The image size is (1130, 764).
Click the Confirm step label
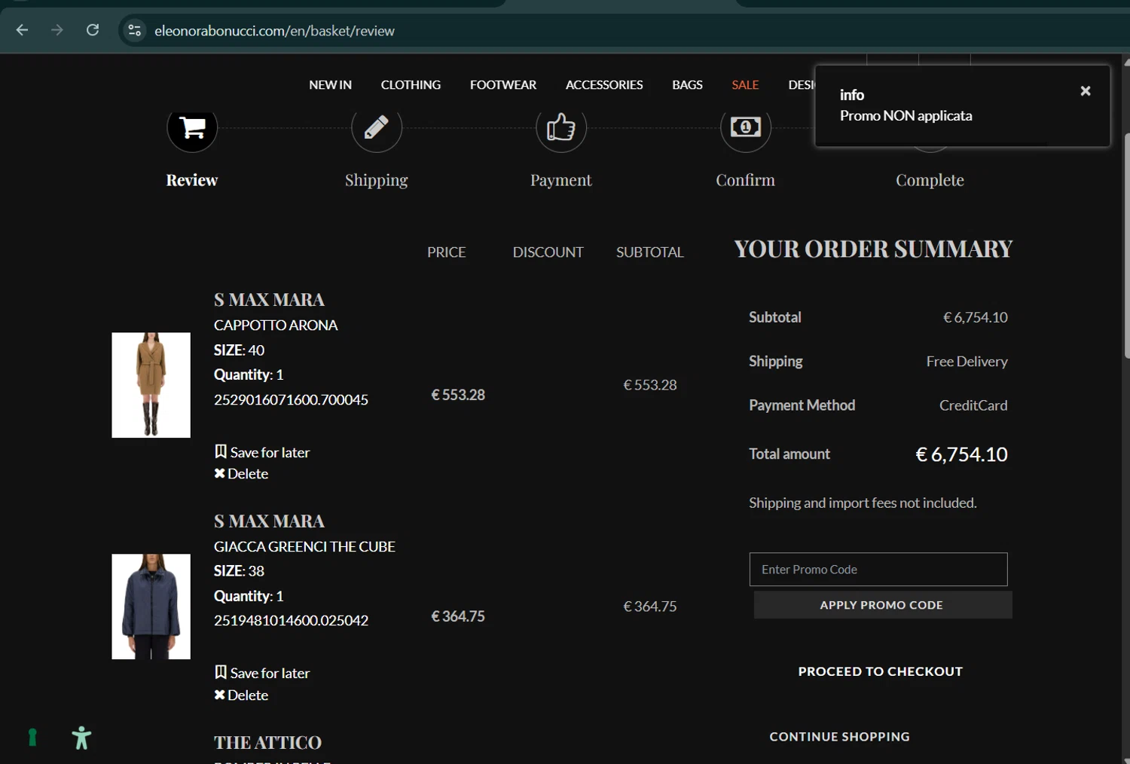(x=745, y=180)
